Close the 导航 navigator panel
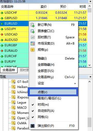This screenshot has height=131, width=93. [90, 77]
